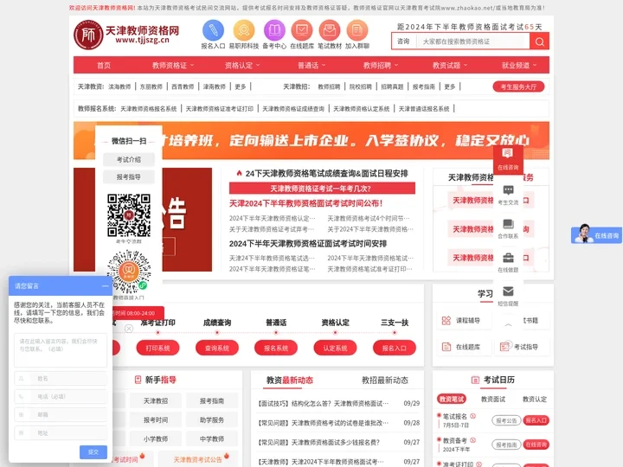This screenshot has height=467, width=623.
Task: Open headline 天津2024下半年教师资格面试考试时间公布!
Action: tap(305, 203)
